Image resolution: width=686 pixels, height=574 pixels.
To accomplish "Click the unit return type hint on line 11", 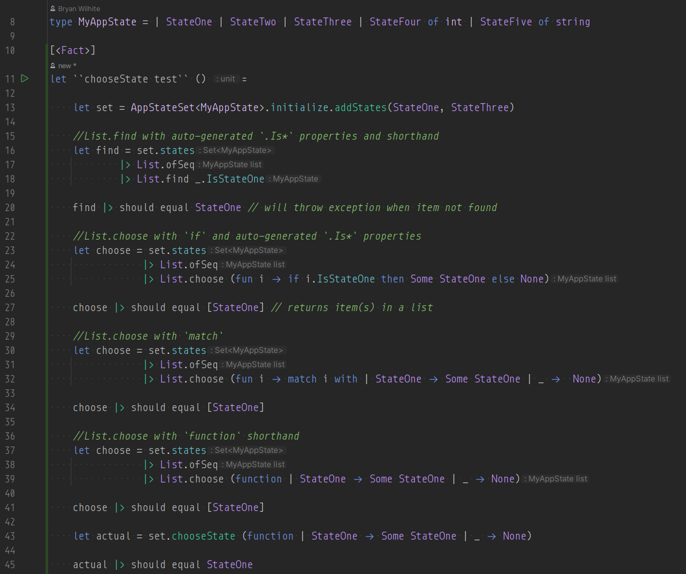I will coord(226,79).
